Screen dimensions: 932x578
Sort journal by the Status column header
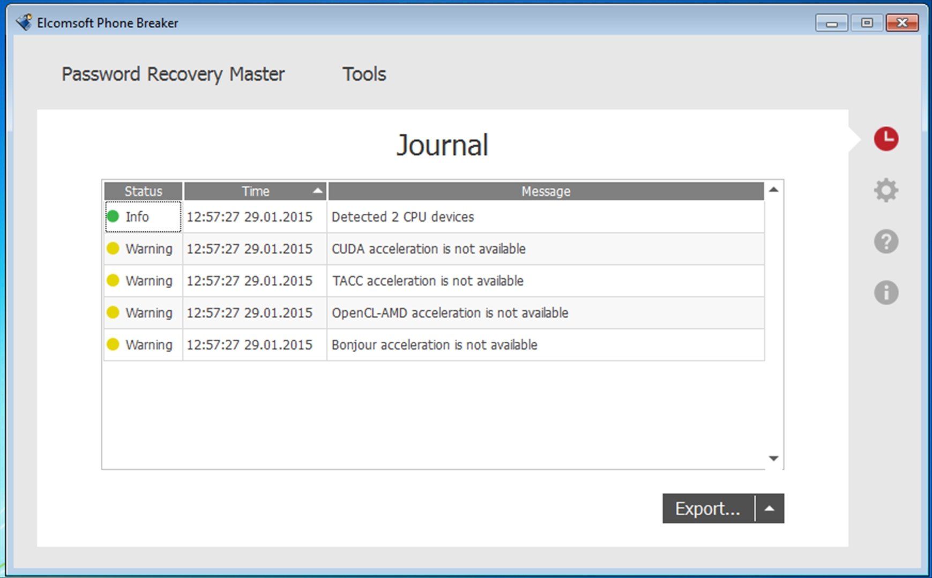143,191
